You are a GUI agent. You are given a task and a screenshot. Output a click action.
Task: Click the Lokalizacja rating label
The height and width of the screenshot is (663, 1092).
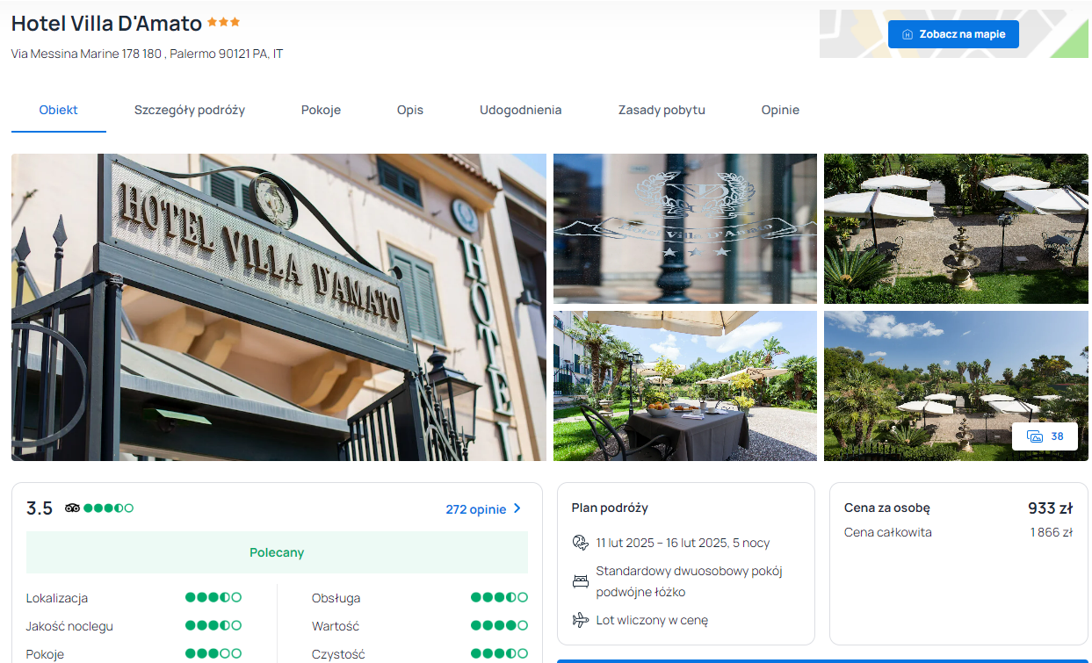[x=57, y=598]
